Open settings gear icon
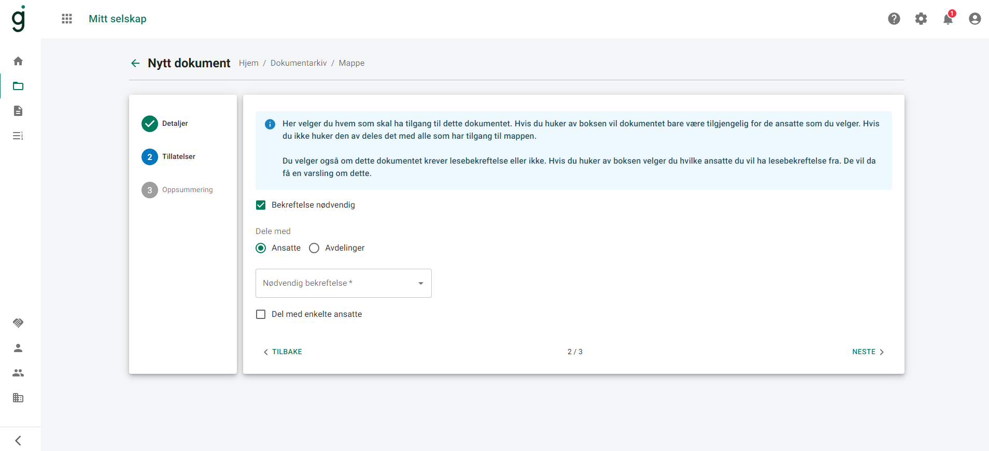Screen dimensions: 989x451 point(921,19)
